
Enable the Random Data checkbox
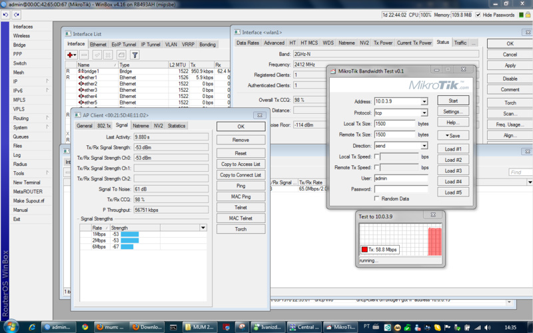[377, 198]
